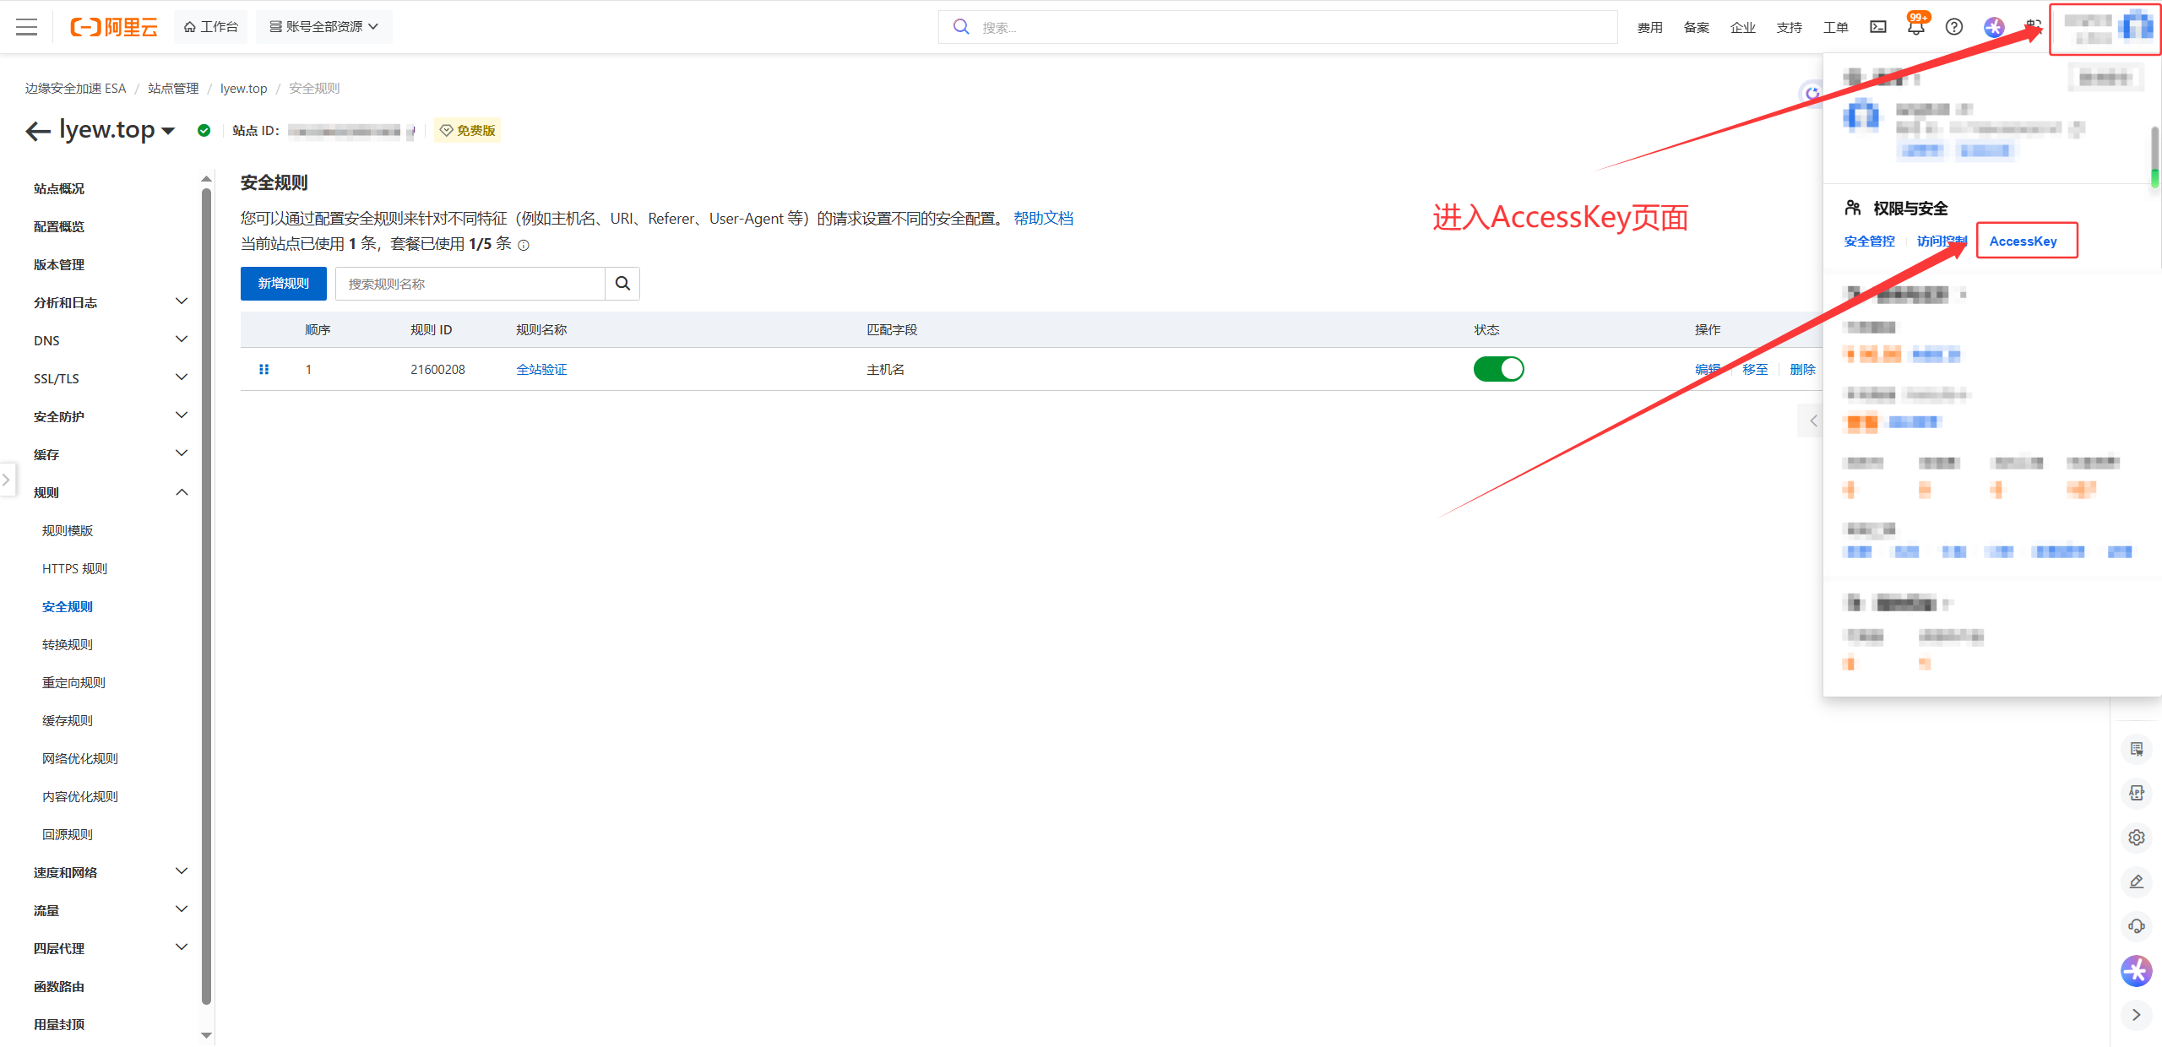Viewport: 2162px width, 1047px height.
Task: Click the notification bell icon
Action: point(1915,28)
